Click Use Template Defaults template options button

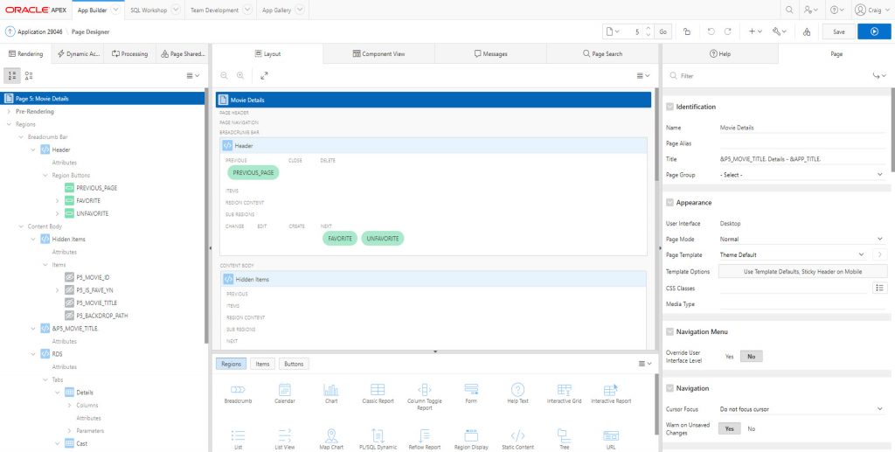click(x=802, y=272)
